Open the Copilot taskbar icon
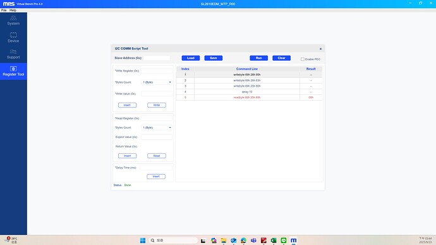Screen dimensions: 436x245 click(x=214, y=241)
